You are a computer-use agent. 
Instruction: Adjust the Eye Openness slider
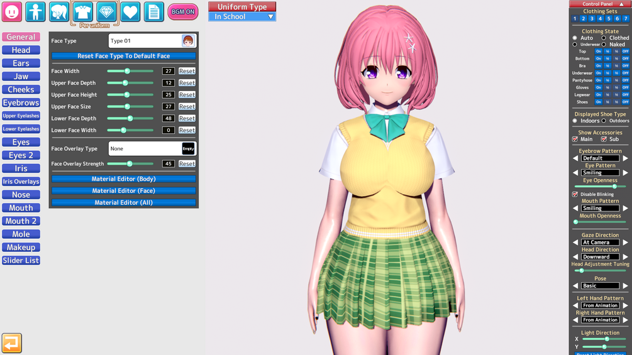(600, 187)
